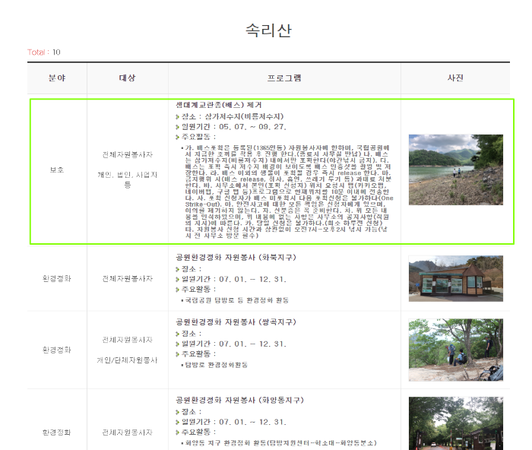Click the bass capture rules paragraph
This screenshot has height=450, width=532.
coord(288,192)
